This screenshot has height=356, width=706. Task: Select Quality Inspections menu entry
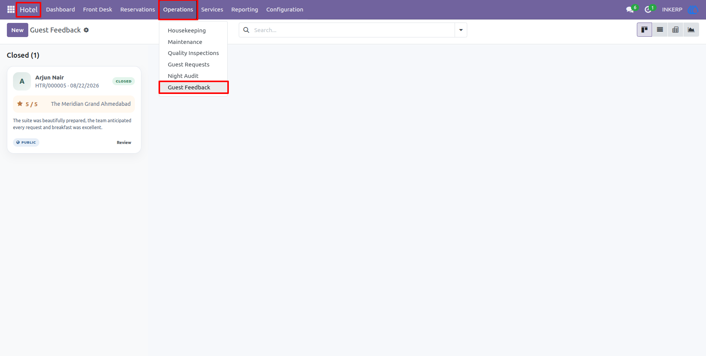[x=193, y=53]
